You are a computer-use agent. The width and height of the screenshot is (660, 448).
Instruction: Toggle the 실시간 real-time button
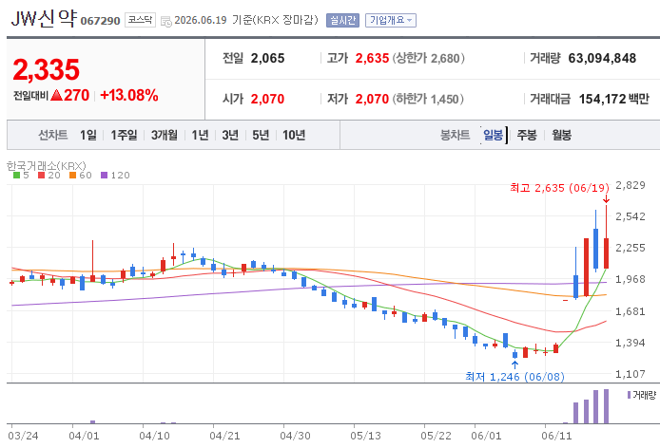coord(342,20)
